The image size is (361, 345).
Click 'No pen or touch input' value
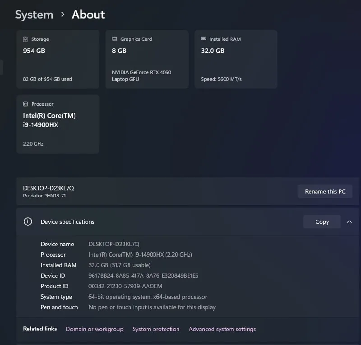pyautogui.click(x=152, y=307)
